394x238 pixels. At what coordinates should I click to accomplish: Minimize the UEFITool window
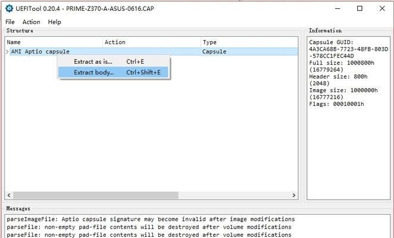(337, 8)
